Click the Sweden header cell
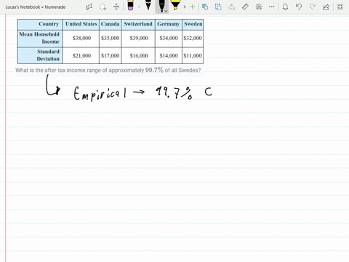The image size is (349, 262). pyautogui.click(x=193, y=24)
